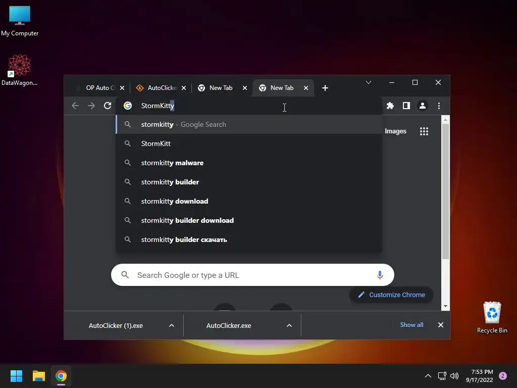
Task: Launch File Explorer from the taskbar
Action: click(x=38, y=376)
